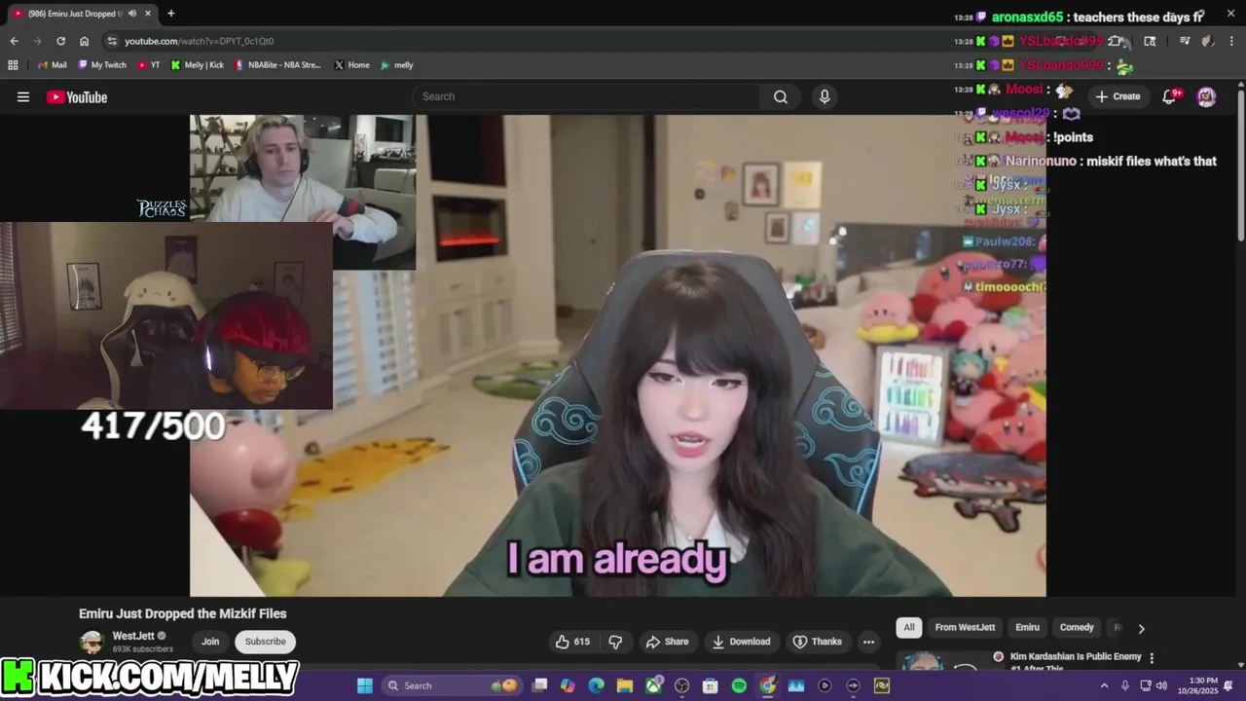The height and width of the screenshot is (701, 1246).
Task: Reload the page in the browser
Action: pos(60,41)
